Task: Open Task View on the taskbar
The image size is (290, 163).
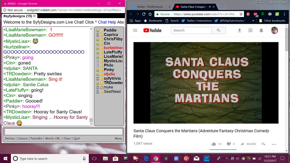Action: (94, 159)
